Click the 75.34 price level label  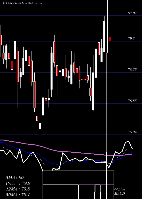(x=132, y=132)
